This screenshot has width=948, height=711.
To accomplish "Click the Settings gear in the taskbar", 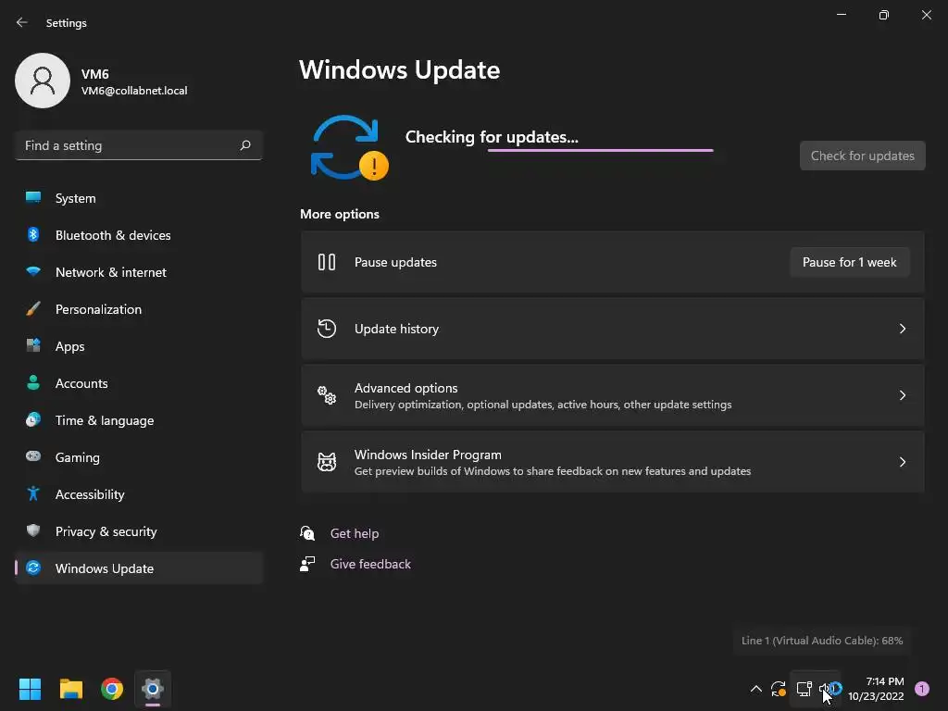I will (153, 689).
